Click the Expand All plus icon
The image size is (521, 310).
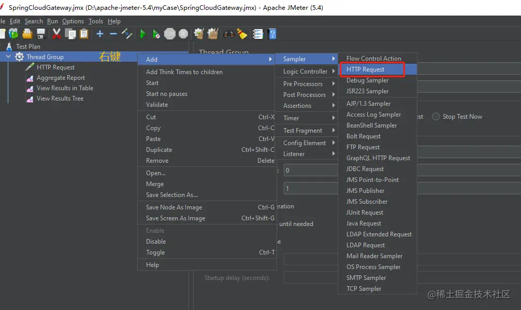tap(99, 34)
